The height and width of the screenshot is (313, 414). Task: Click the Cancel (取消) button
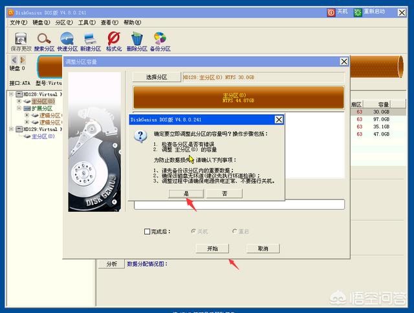coord(263,248)
